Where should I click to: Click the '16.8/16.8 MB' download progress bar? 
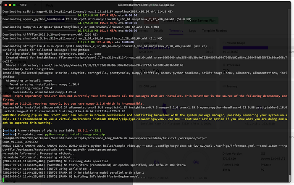[x=42, y=31]
